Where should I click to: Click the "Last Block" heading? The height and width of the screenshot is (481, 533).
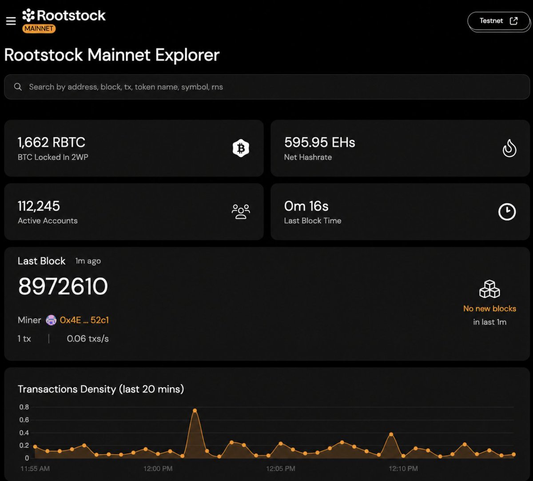41,261
